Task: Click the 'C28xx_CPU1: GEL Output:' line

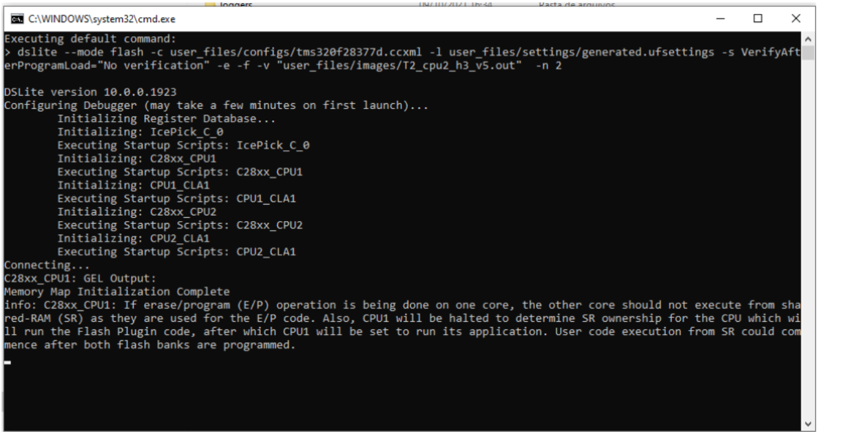Action: [x=75, y=277]
